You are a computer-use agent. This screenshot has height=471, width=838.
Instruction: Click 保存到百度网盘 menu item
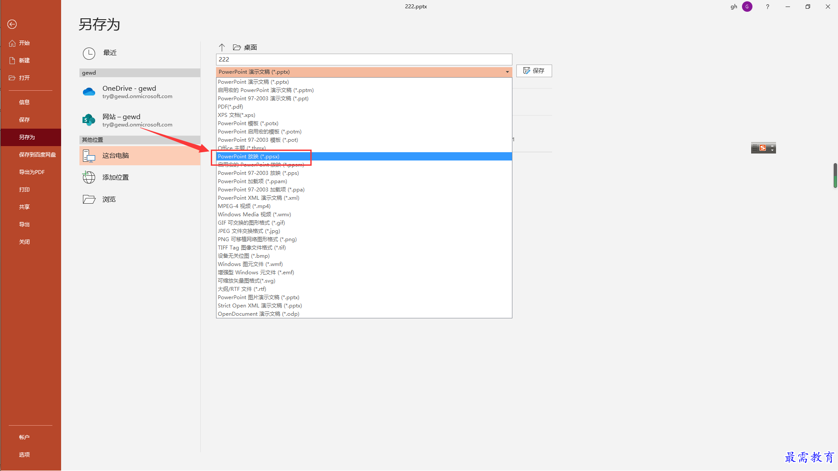coord(31,155)
